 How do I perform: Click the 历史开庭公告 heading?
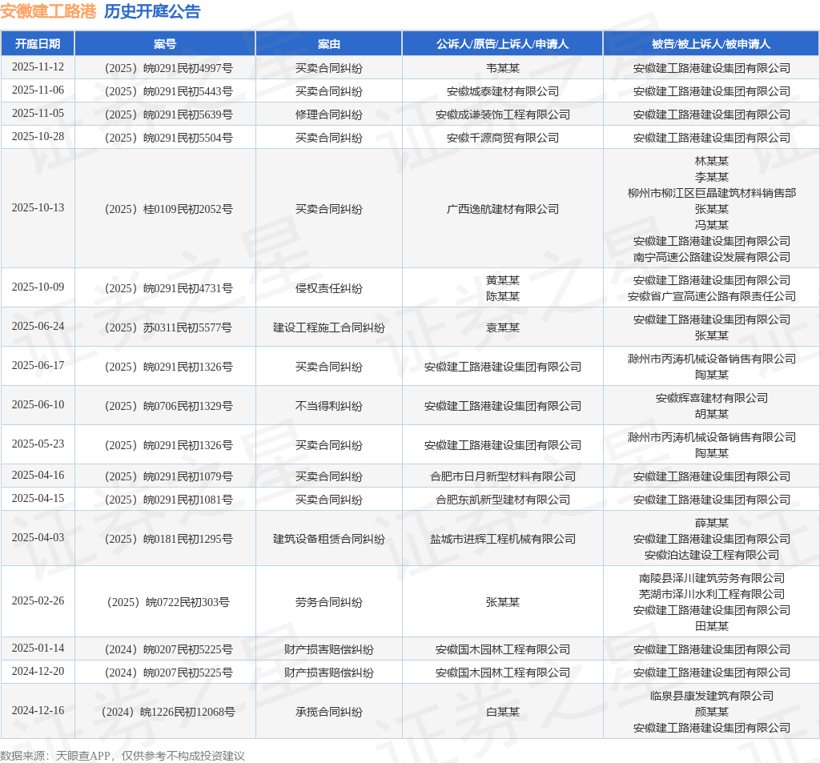[x=152, y=11]
